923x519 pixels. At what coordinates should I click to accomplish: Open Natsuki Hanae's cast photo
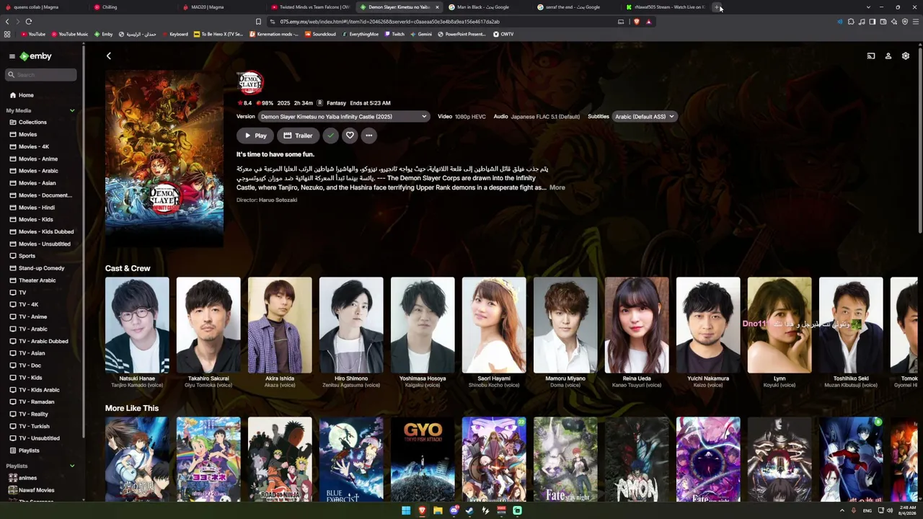pyautogui.click(x=137, y=325)
